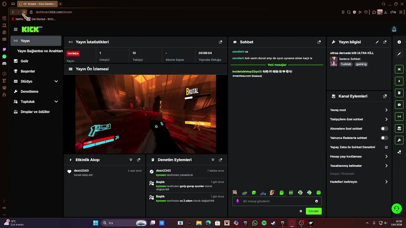Open the profile avatar at top right

click(x=394, y=29)
